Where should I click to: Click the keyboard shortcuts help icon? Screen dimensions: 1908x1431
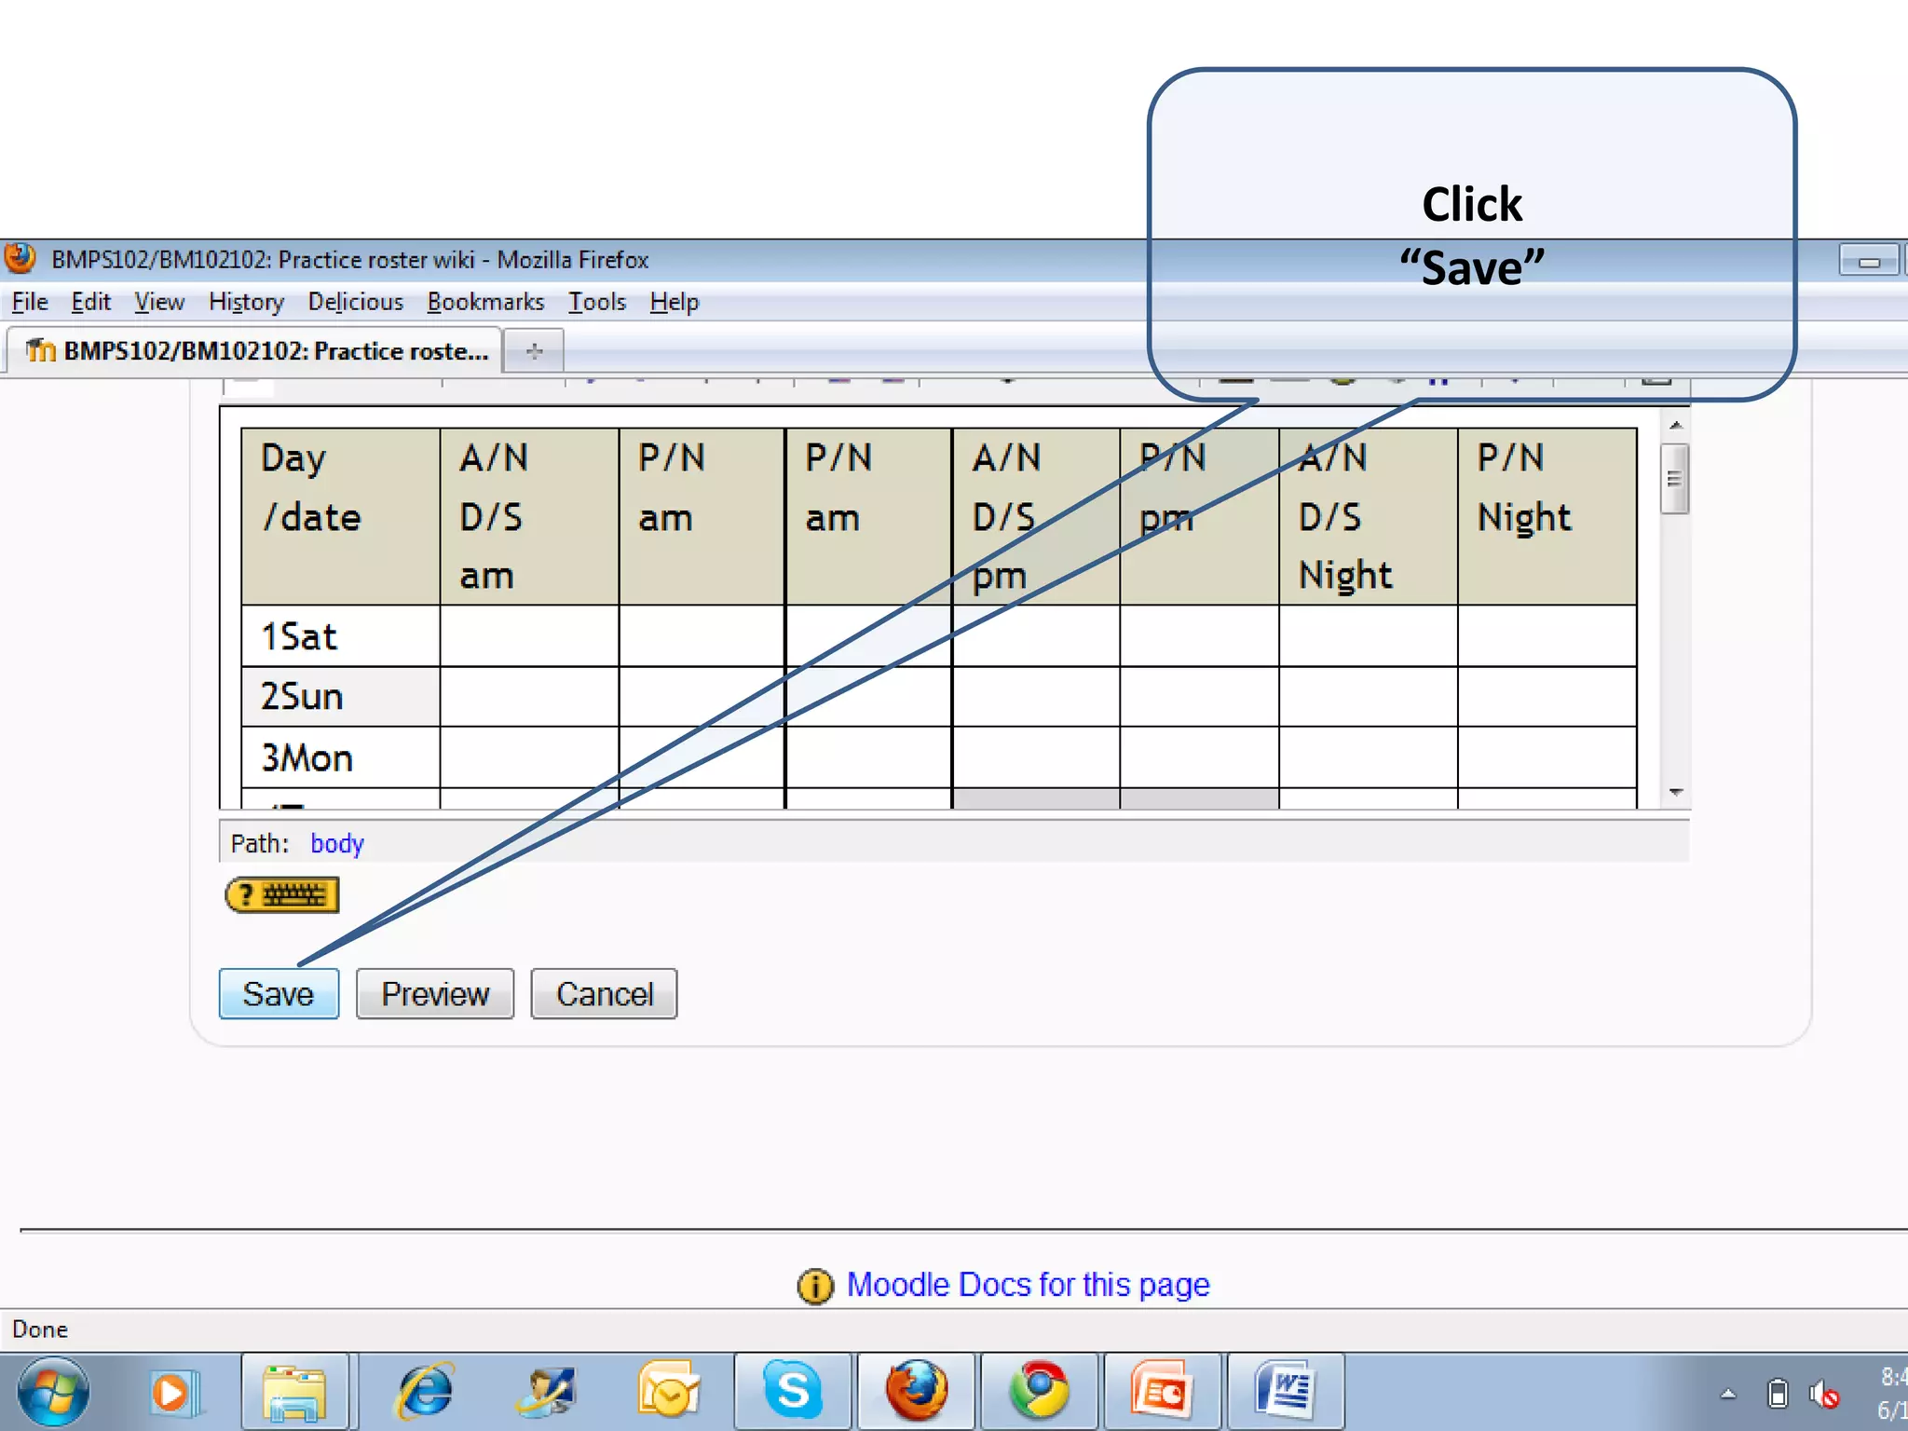coord(282,895)
